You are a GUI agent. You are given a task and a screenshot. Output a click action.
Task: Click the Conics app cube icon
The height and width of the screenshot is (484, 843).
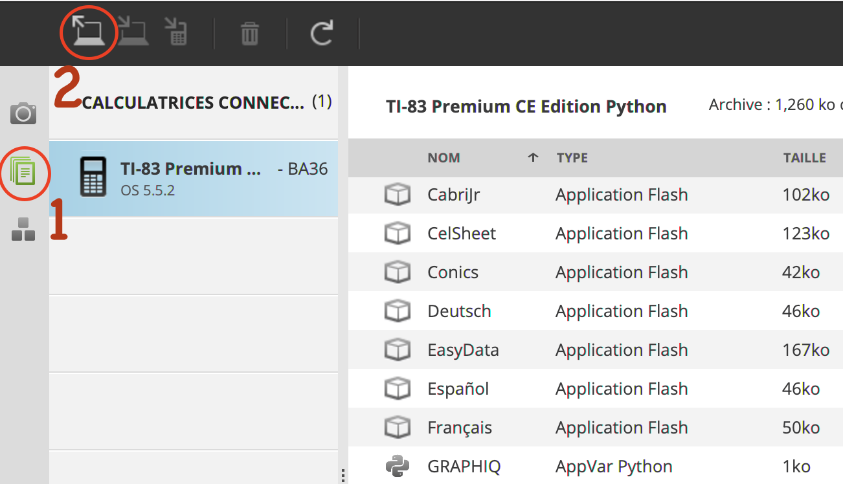click(x=397, y=272)
